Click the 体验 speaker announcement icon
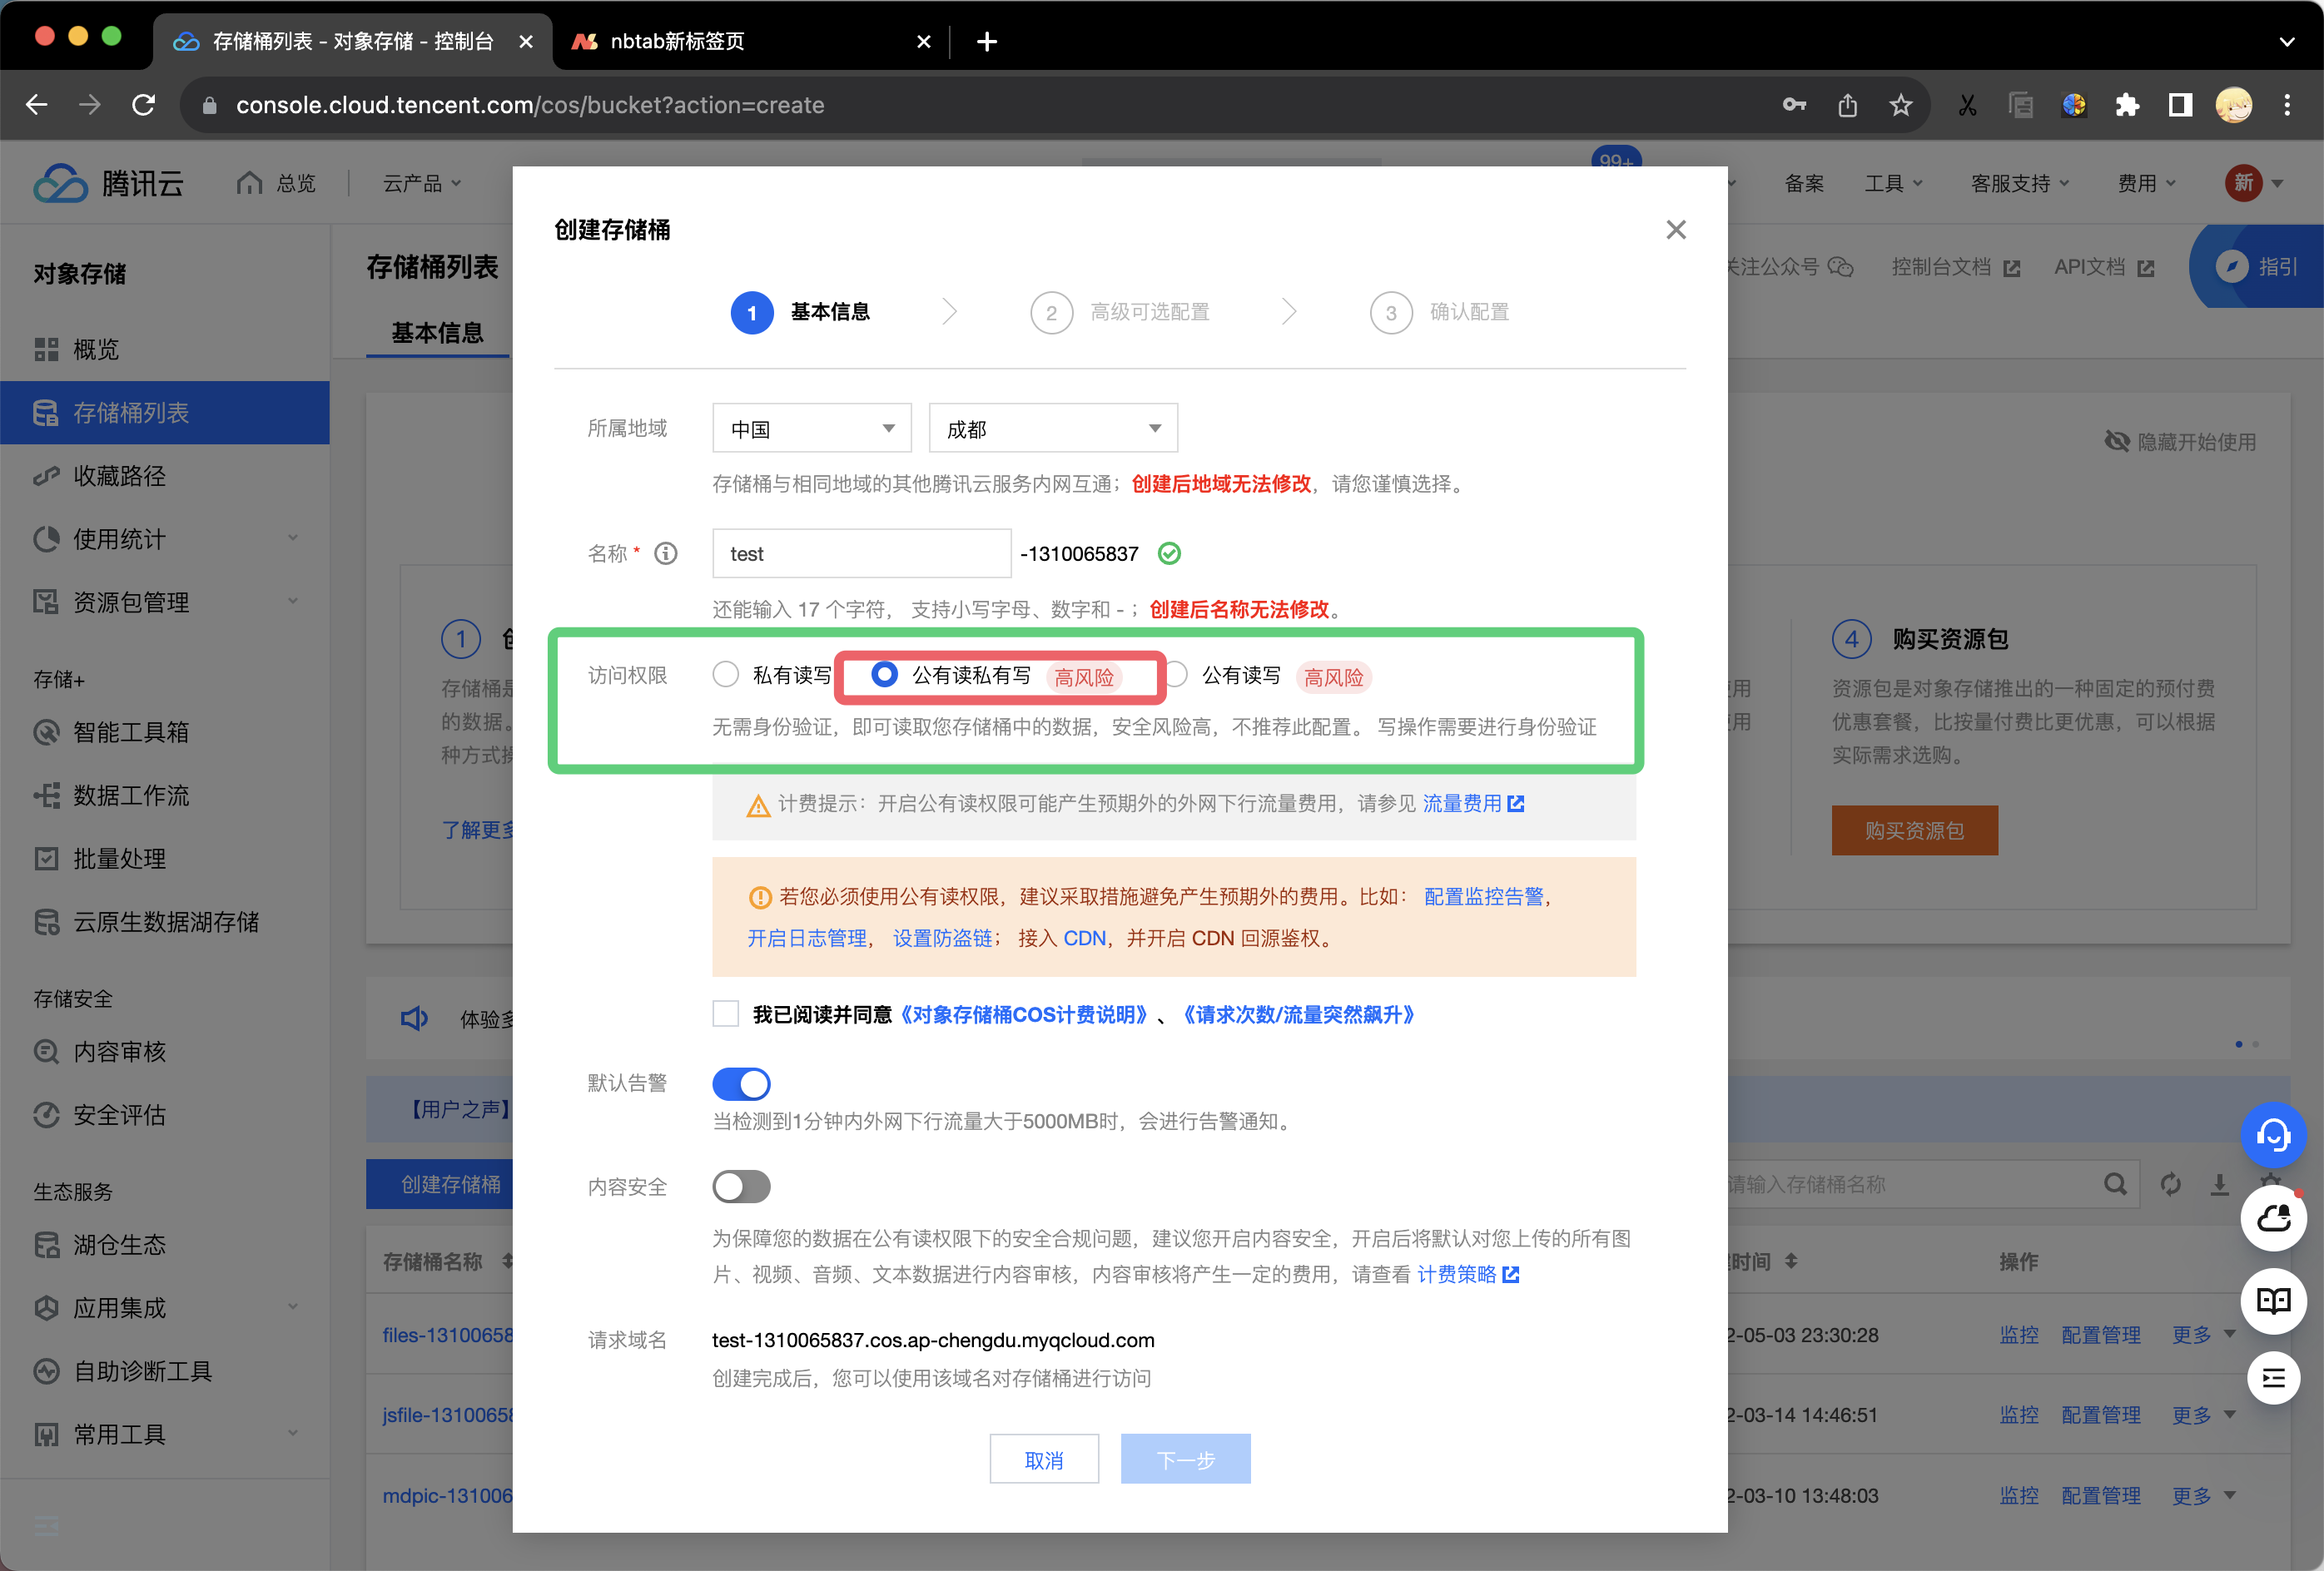 tap(414, 1018)
